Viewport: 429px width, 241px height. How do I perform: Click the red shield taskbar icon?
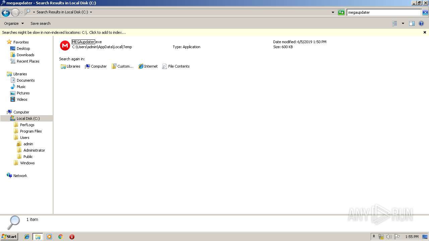72,237
